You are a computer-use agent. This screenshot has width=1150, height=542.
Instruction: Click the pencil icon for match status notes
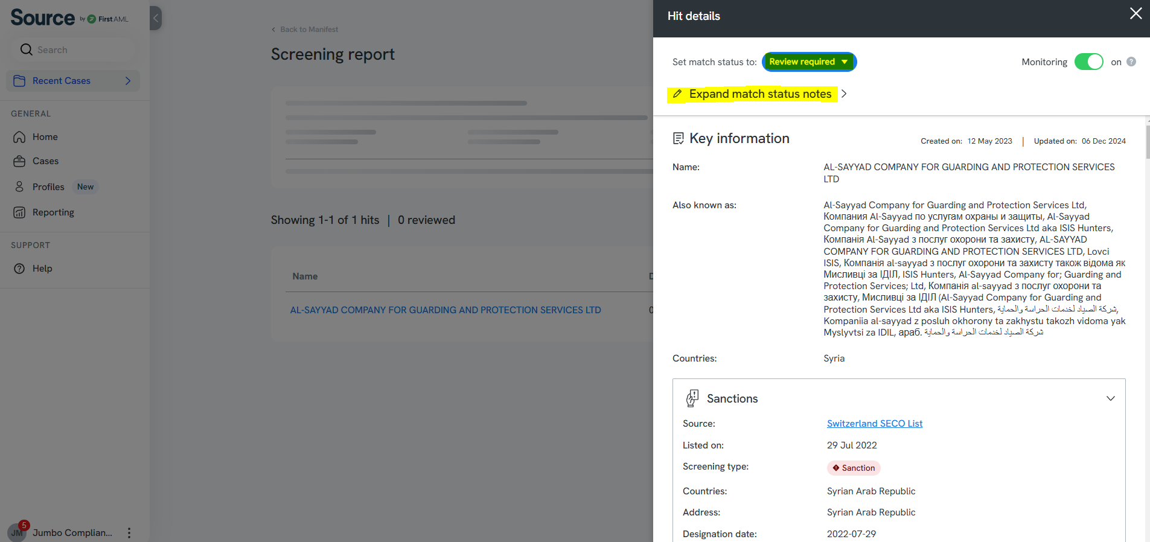pyautogui.click(x=677, y=94)
